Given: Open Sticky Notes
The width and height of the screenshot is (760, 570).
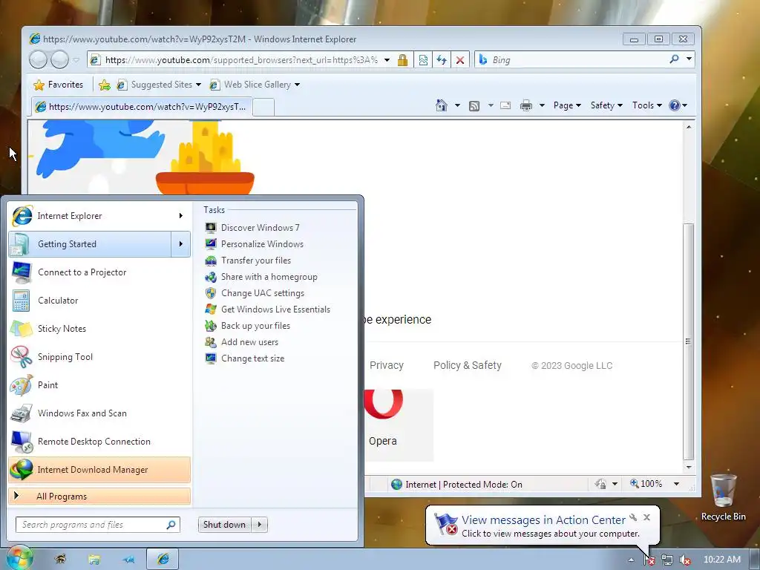Looking at the screenshot, I should click(x=99, y=329).
